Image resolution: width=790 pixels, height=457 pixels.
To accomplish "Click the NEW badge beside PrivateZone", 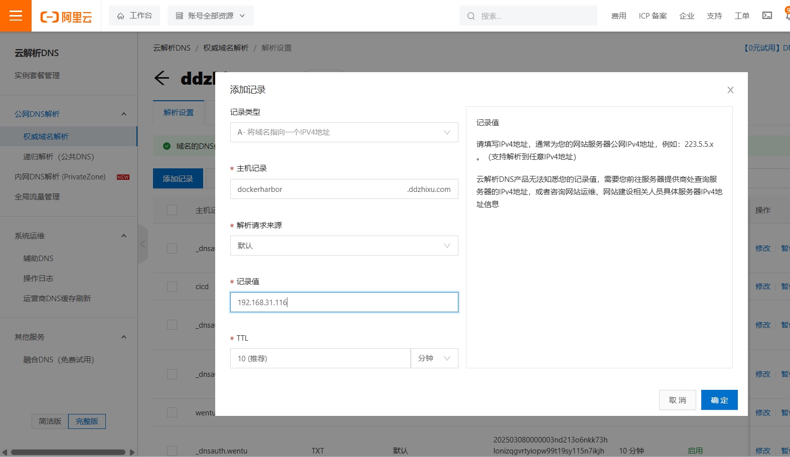I will pyautogui.click(x=123, y=177).
